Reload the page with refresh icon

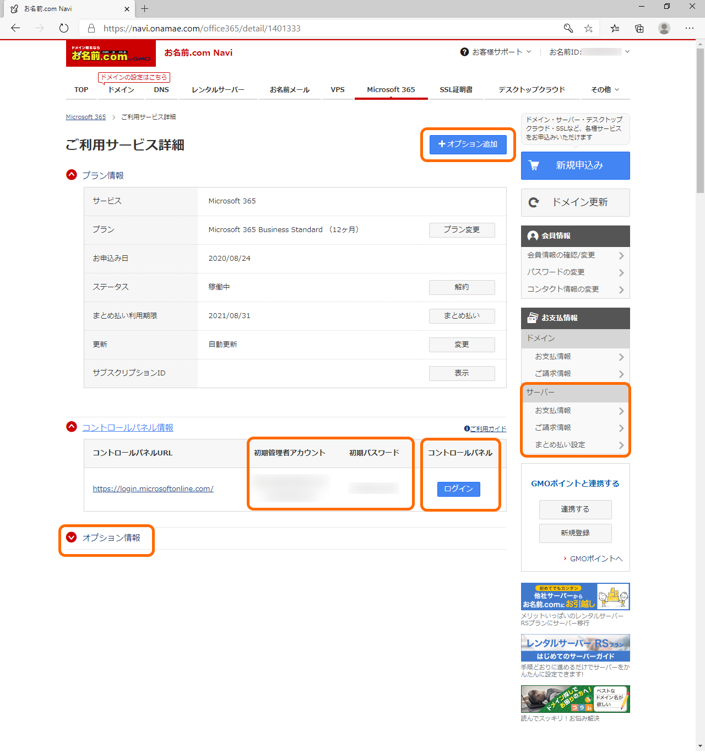[x=64, y=28]
